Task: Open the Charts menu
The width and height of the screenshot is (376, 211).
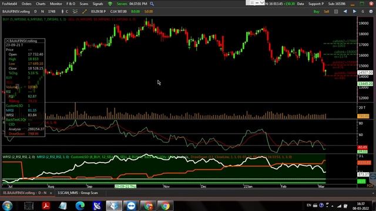Action: coord(41,4)
